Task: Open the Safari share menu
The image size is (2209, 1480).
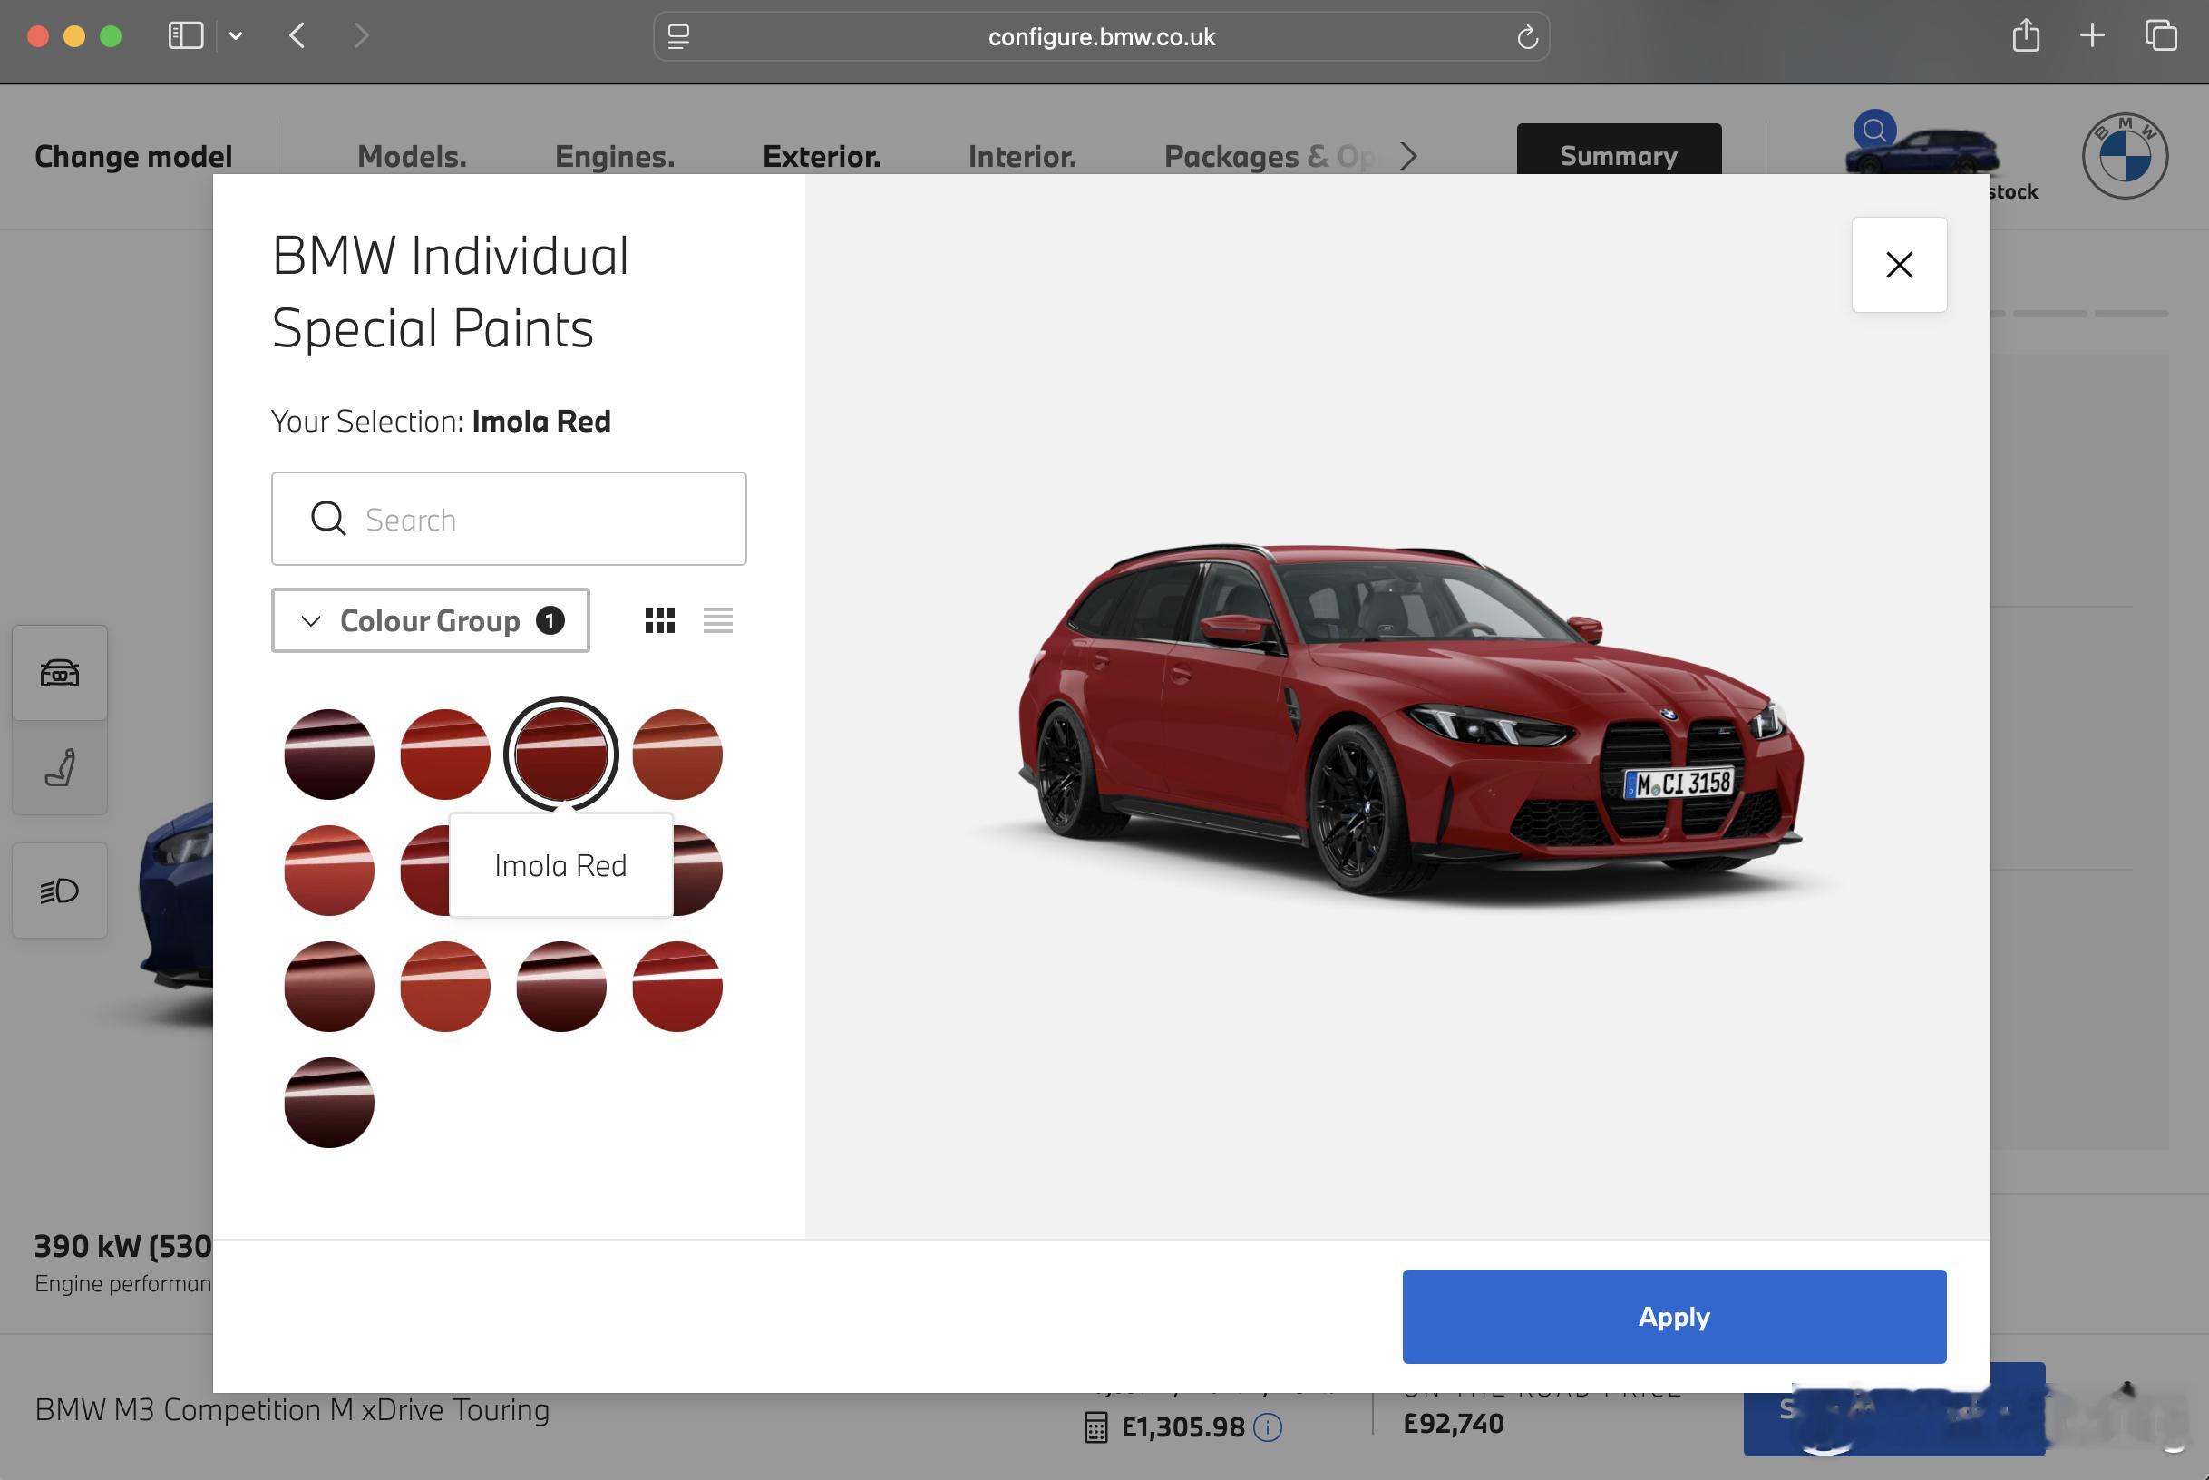Action: [x=2025, y=36]
